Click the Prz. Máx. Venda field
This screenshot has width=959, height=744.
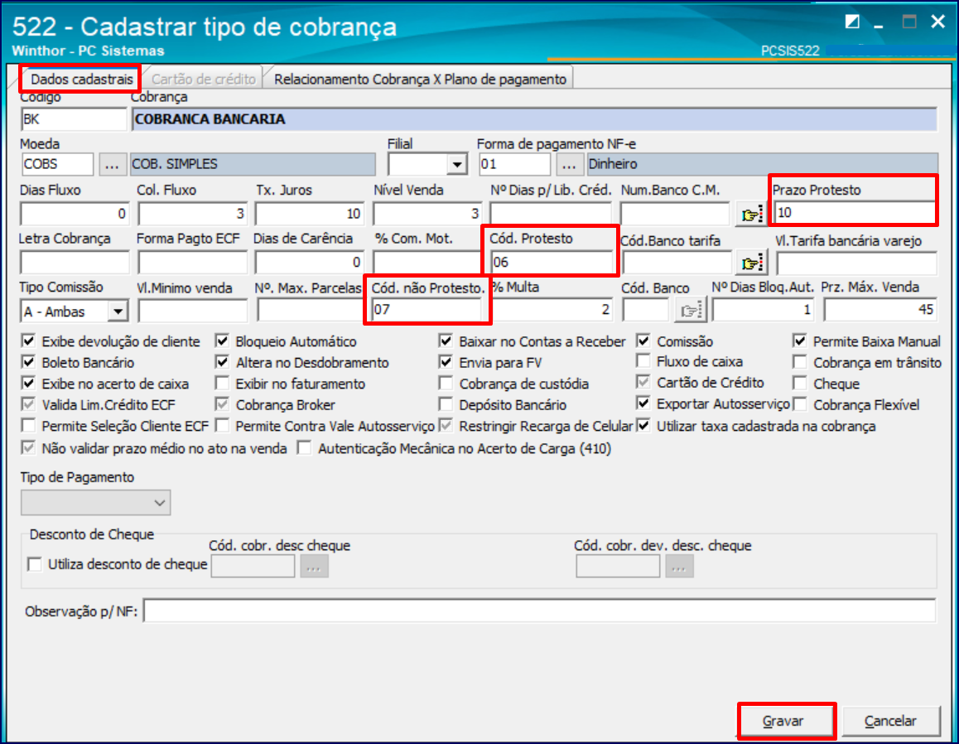pyautogui.click(x=880, y=310)
